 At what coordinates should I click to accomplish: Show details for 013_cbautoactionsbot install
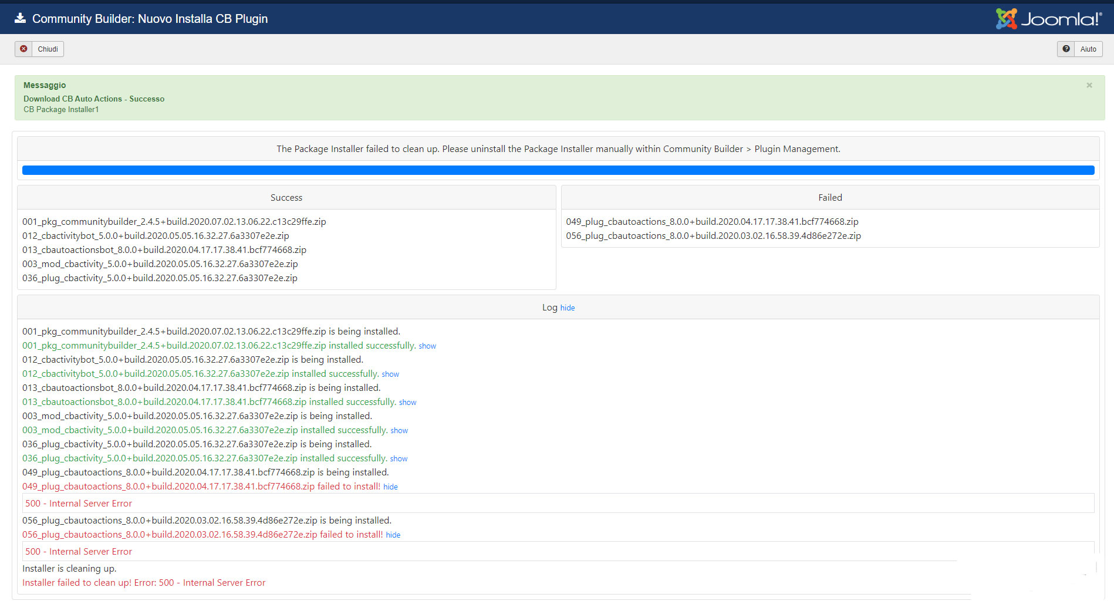click(x=408, y=403)
